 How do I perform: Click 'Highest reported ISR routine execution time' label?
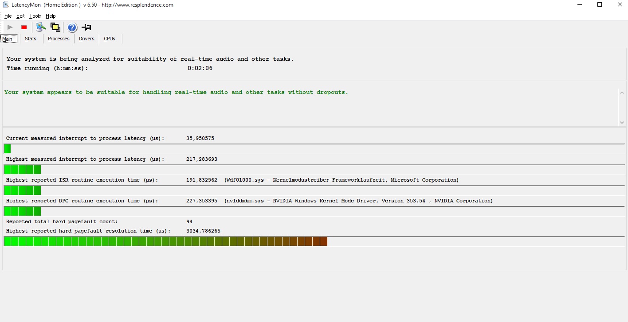point(82,180)
